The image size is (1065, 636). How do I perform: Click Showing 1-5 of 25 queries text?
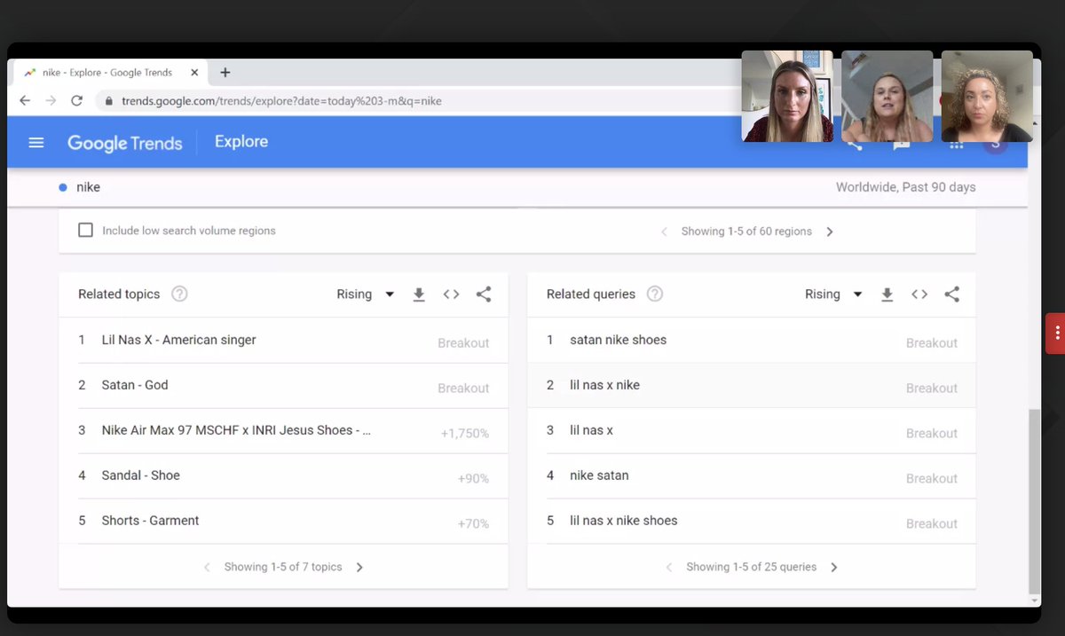point(751,567)
